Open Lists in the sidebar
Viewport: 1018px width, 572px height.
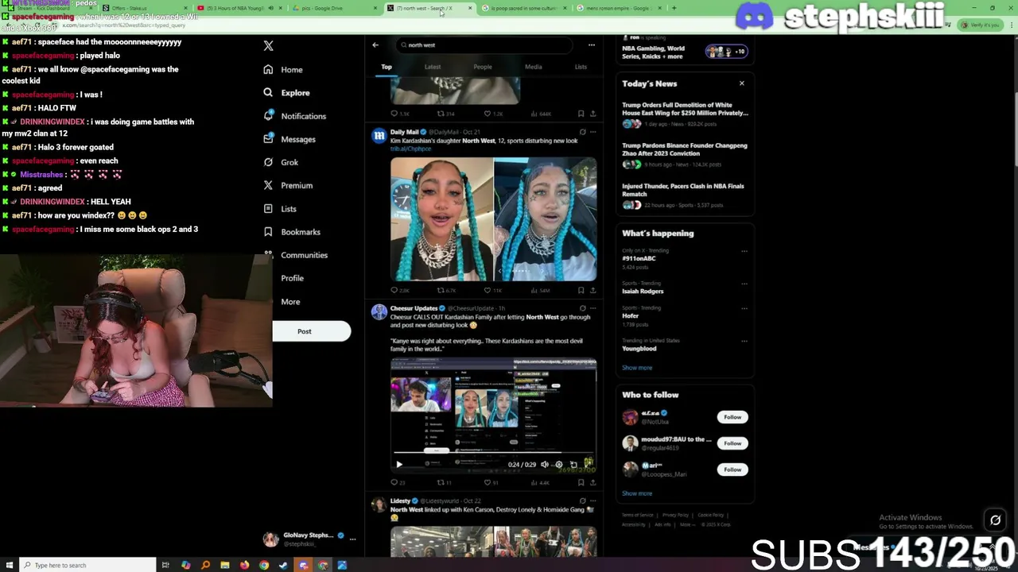(x=280, y=209)
